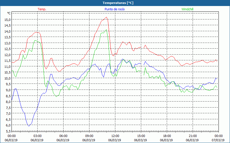
Task: Click the 6,0 y-axis value
Action: click(x=8, y=125)
